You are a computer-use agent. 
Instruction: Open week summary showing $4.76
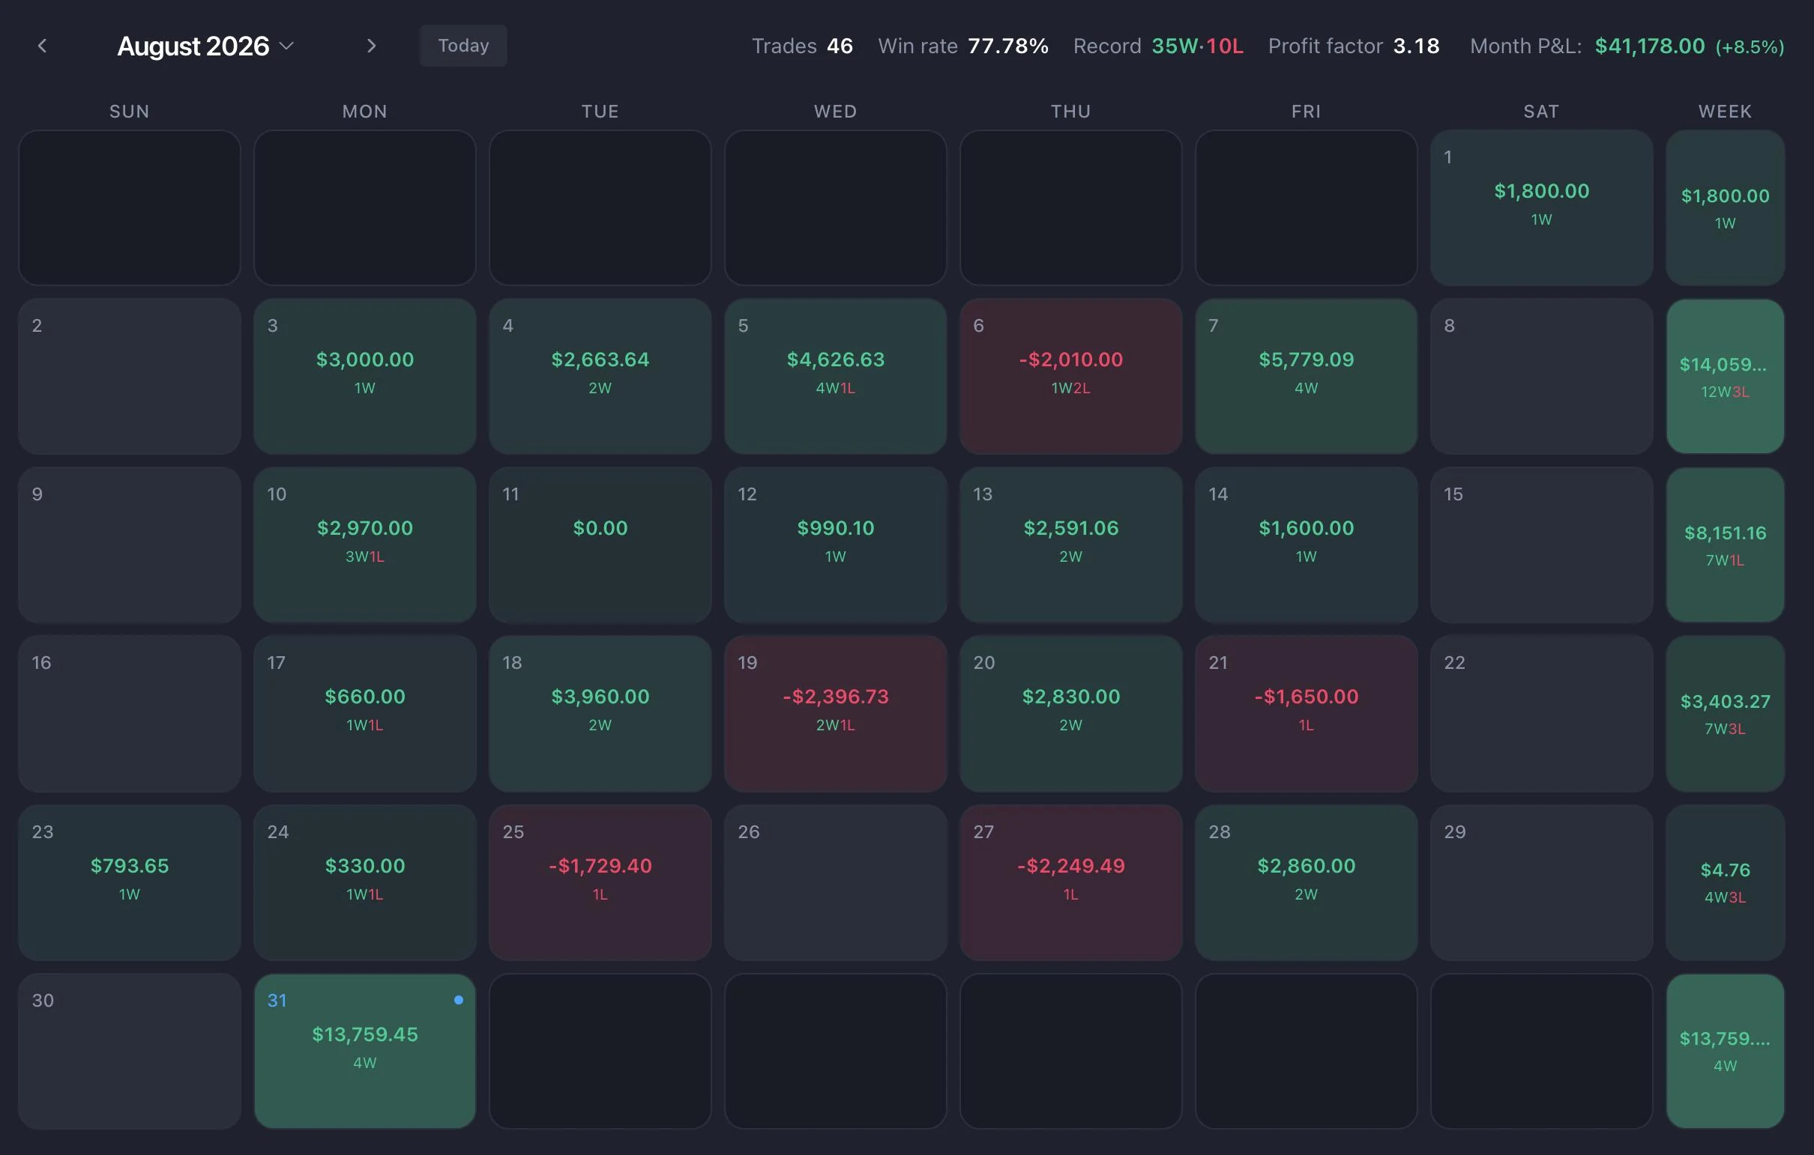point(1725,882)
